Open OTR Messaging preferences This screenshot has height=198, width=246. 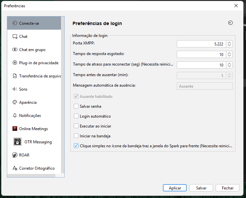coord(34,142)
